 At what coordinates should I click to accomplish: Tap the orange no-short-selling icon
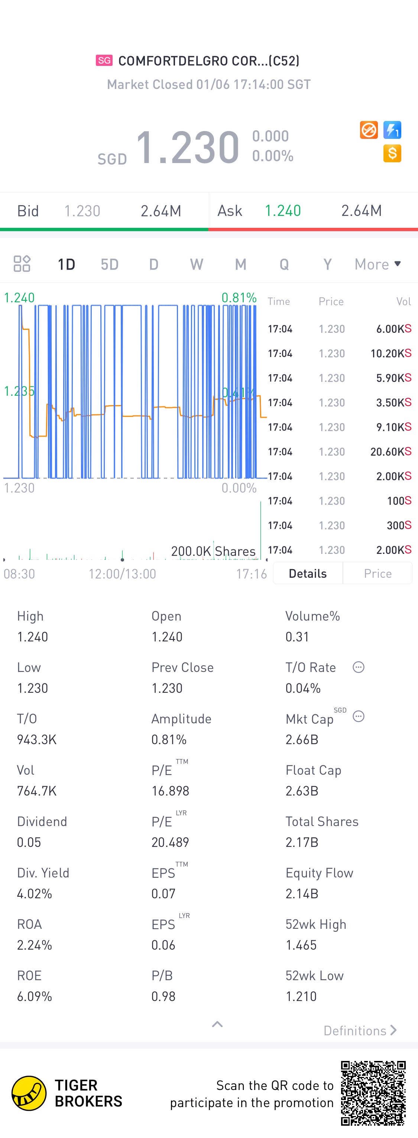369,130
